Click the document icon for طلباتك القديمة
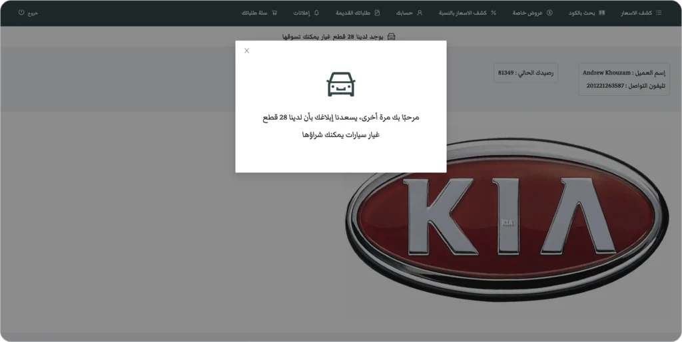682x342 pixels. [x=377, y=13]
